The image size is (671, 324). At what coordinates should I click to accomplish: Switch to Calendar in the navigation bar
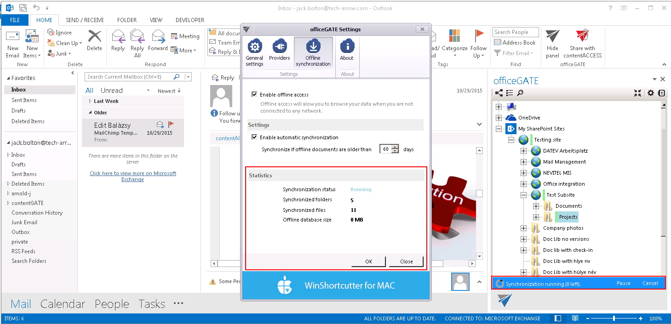point(63,304)
